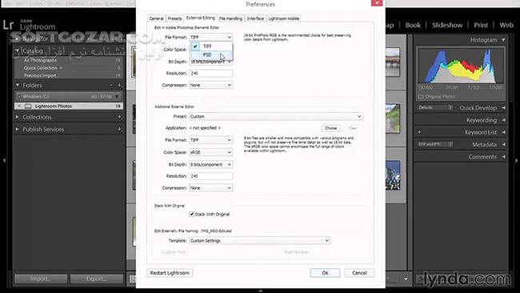Expand the Collections panel
The height and width of the screenshot is (293, 520).
[x=18, y=117]
